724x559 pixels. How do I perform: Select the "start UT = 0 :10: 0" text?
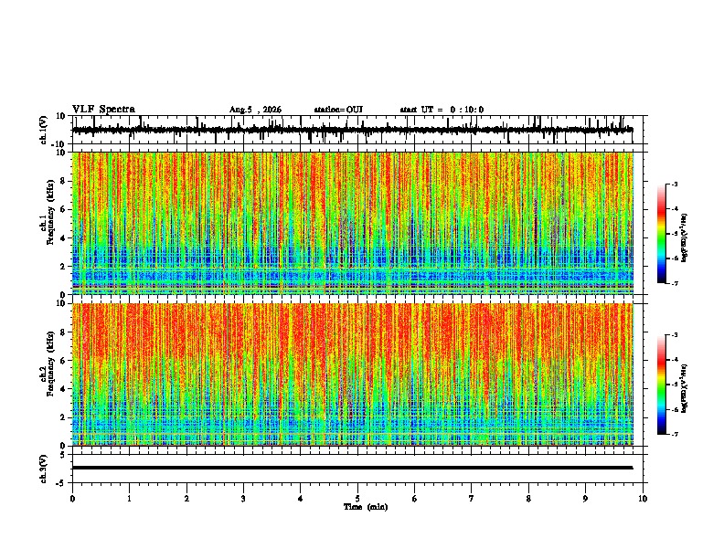(442, 110)
